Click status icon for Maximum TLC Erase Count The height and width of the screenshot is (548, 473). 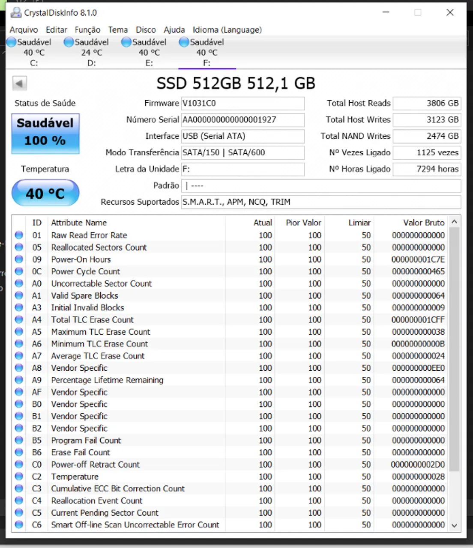[19, 332]
